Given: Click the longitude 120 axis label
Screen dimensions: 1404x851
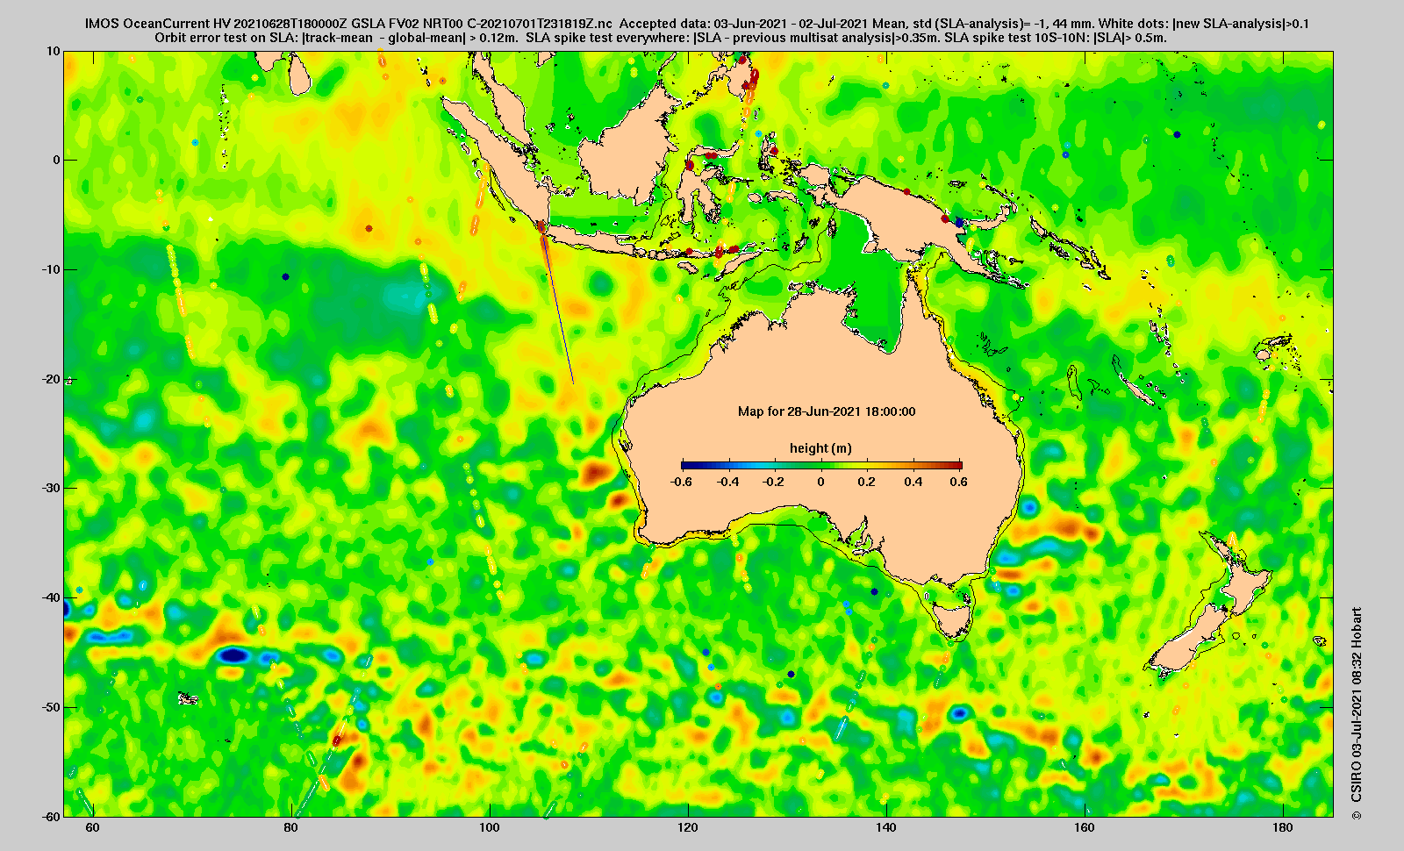Looking at the screenshot, I should pos(688,827).
